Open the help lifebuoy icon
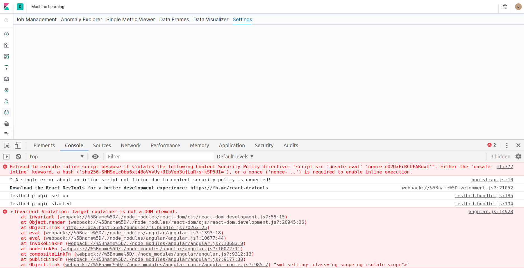This screenshot has height=269, width=524. 505,7
